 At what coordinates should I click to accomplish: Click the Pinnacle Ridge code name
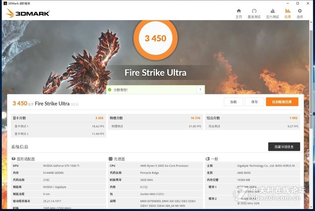click(150, 173)
